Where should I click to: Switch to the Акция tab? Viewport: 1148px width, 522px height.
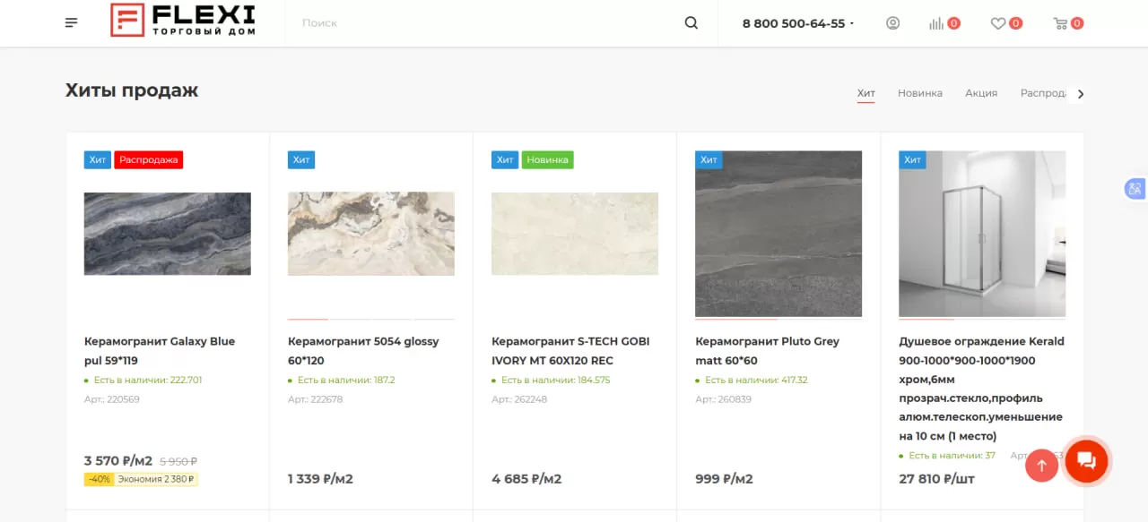tap(981, 93)
